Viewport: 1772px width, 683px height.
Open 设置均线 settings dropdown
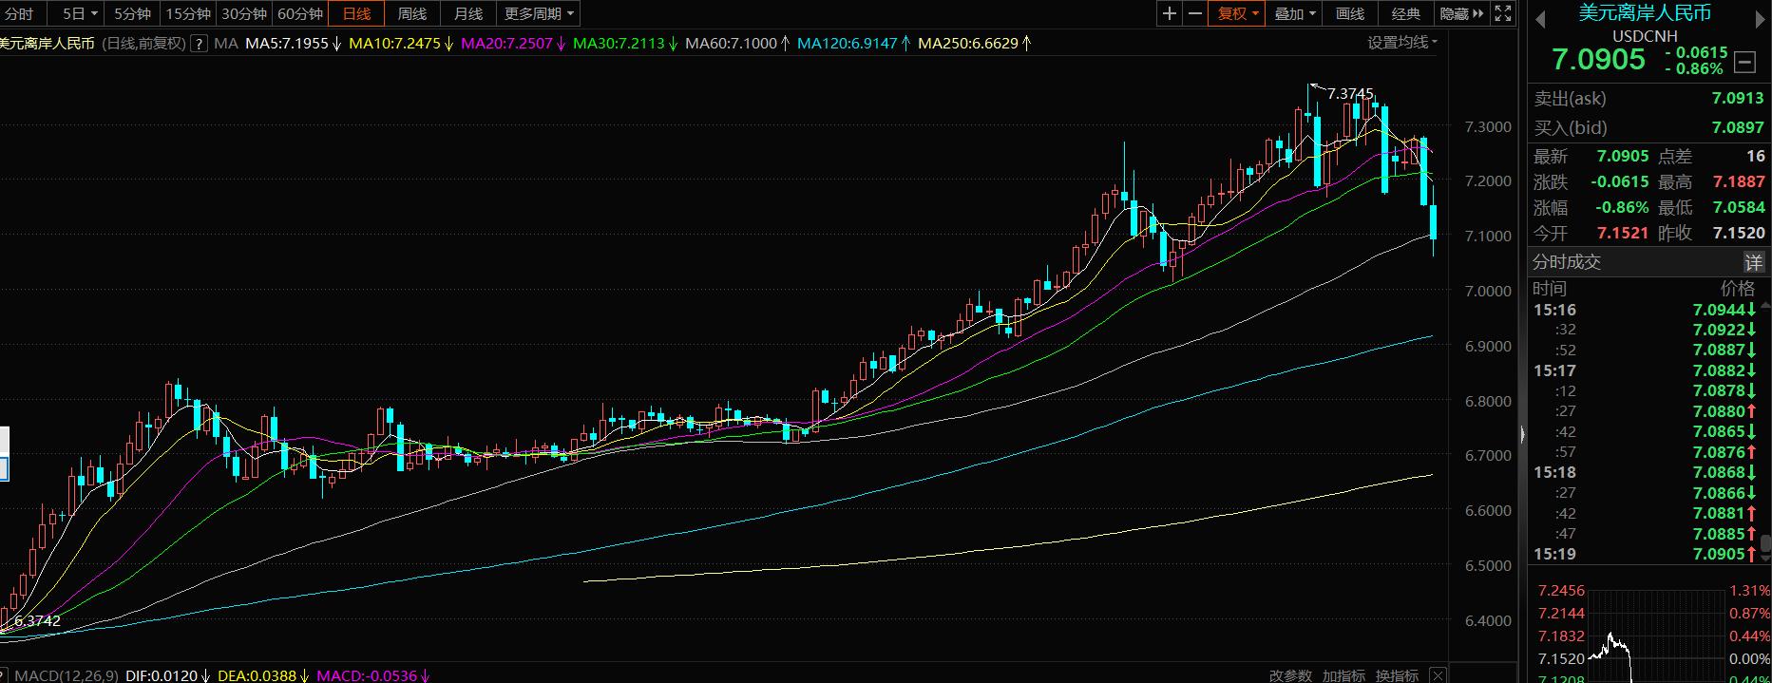tap(1402, 43)
